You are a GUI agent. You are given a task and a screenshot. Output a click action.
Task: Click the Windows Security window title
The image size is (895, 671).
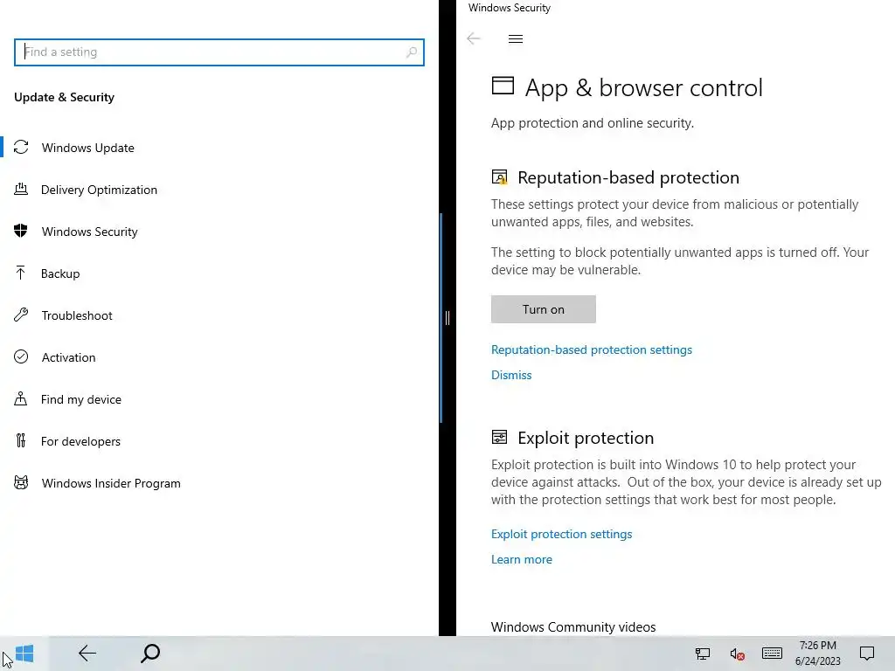tap(510, 7)
